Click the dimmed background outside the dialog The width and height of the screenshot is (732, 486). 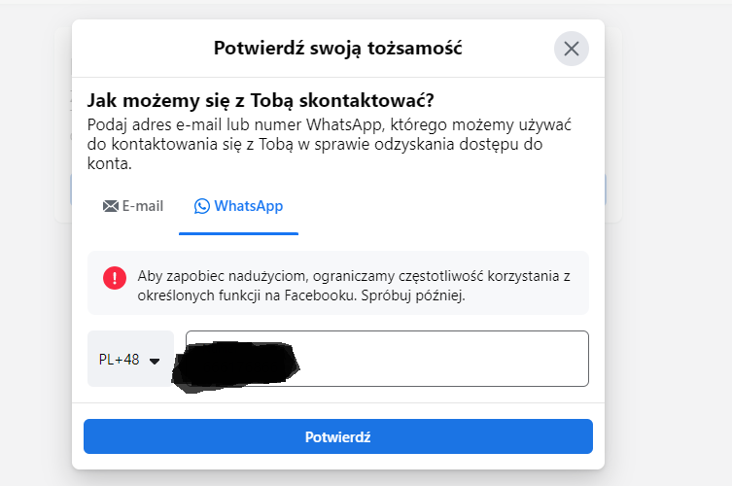[x=671, y=292]
